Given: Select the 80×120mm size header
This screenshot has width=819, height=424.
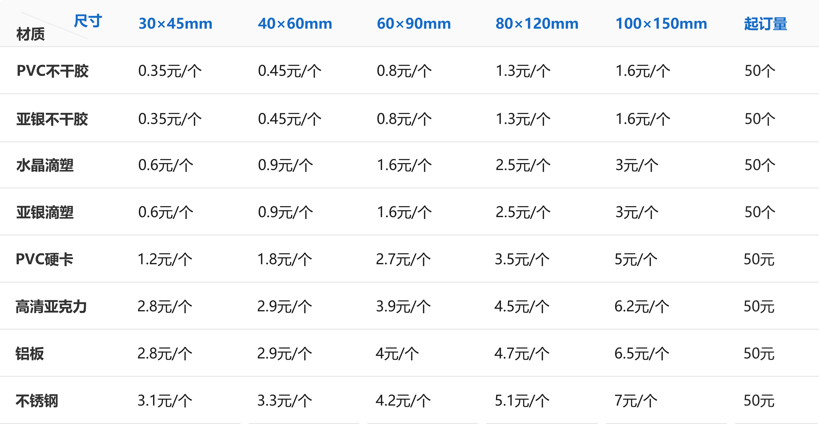Looking at the screenshot, I should 537,24.
